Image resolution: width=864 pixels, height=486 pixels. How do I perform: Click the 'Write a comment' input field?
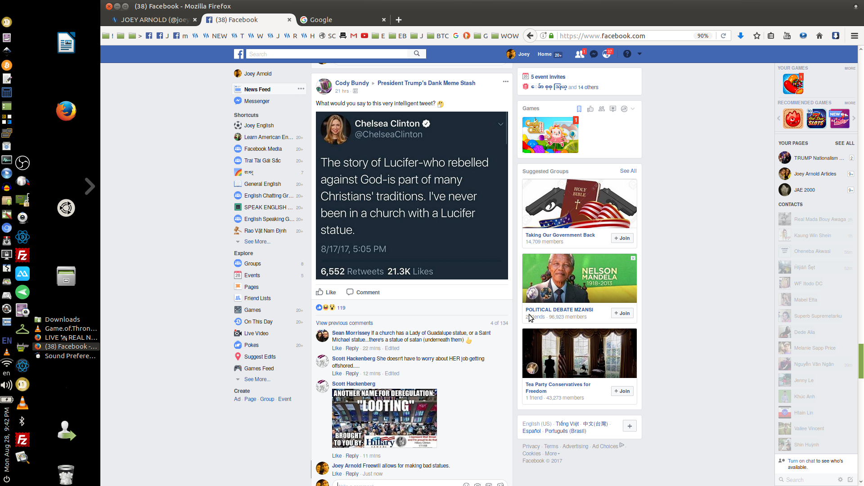(x=396, y=484)
